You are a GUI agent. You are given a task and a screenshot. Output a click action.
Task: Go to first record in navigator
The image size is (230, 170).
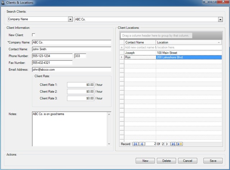point(135,144)
